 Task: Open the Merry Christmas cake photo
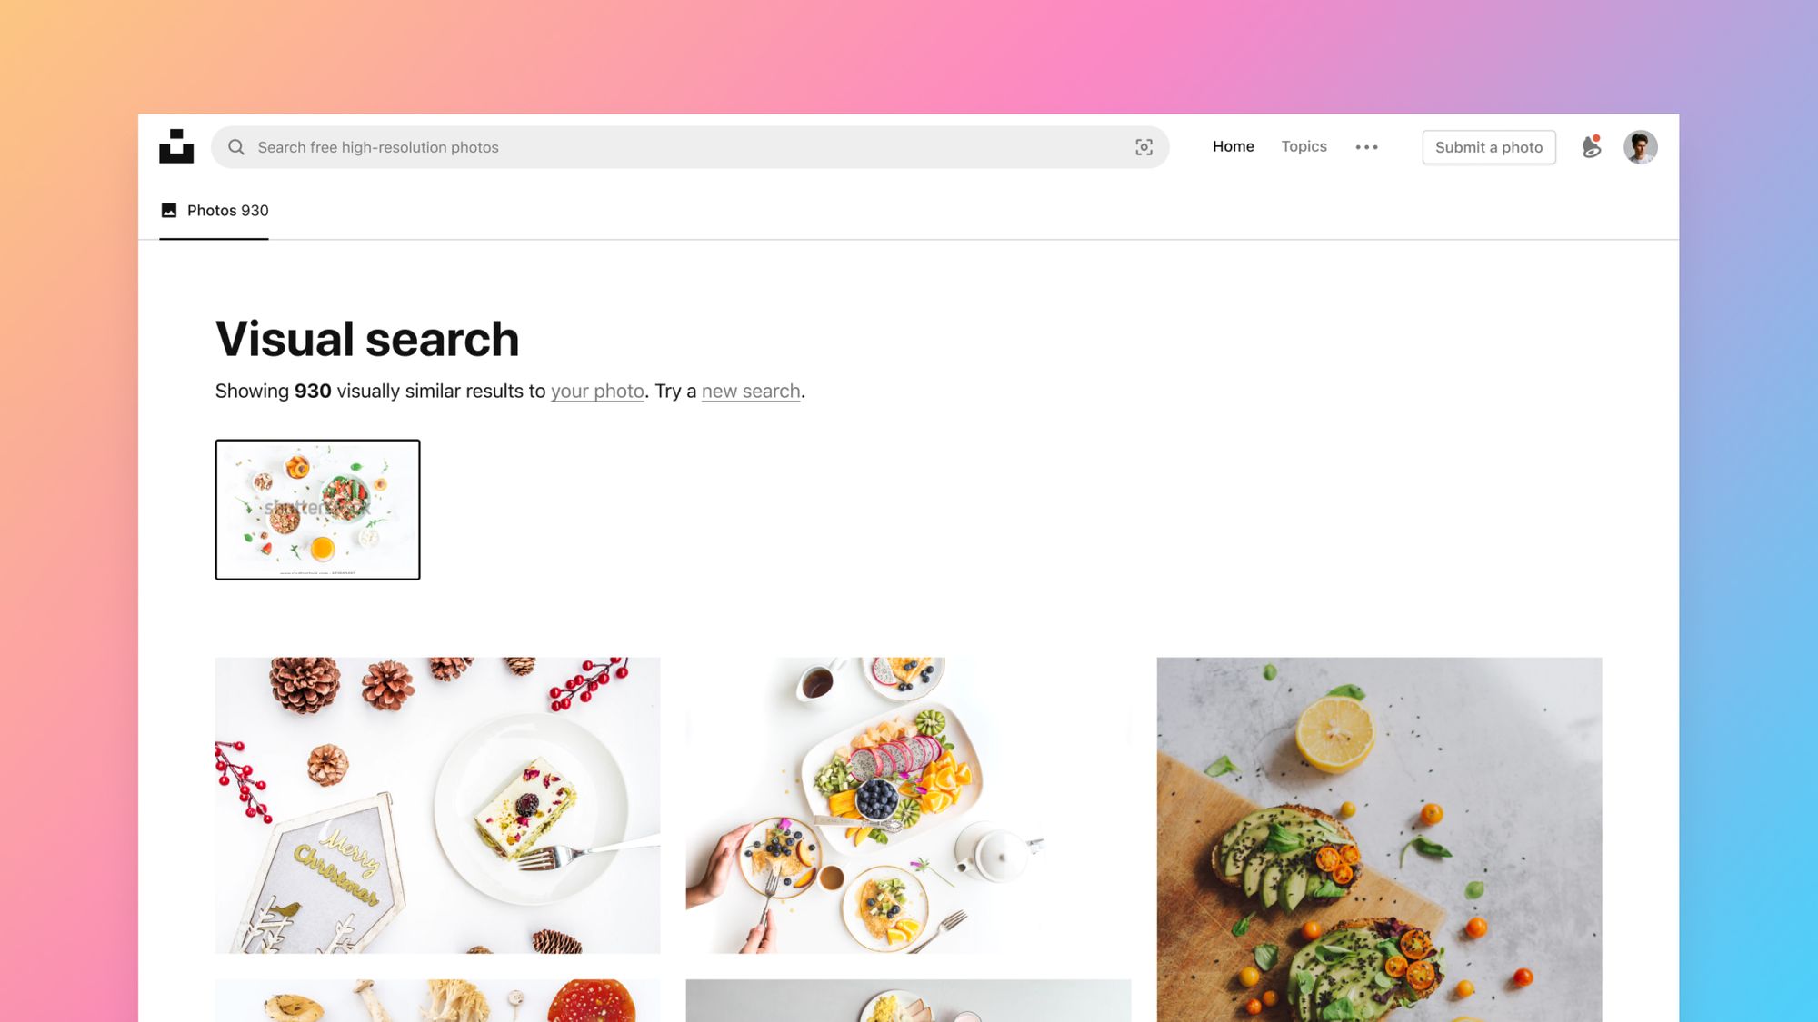438,805
